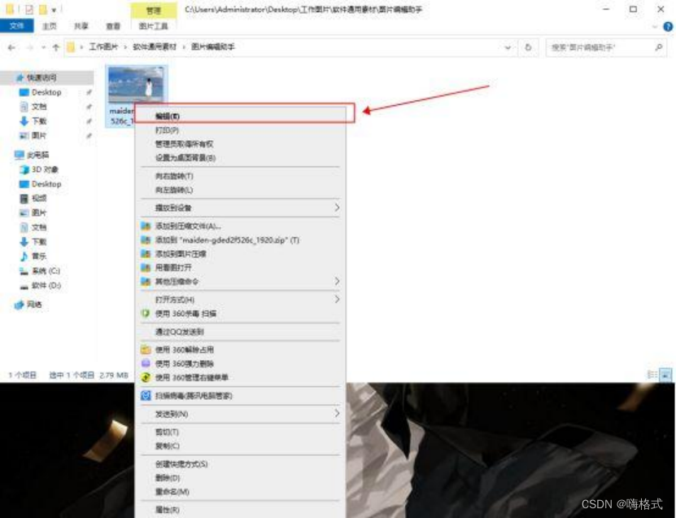Expand the 打开方式(H) submenu

tap(337, 299)
